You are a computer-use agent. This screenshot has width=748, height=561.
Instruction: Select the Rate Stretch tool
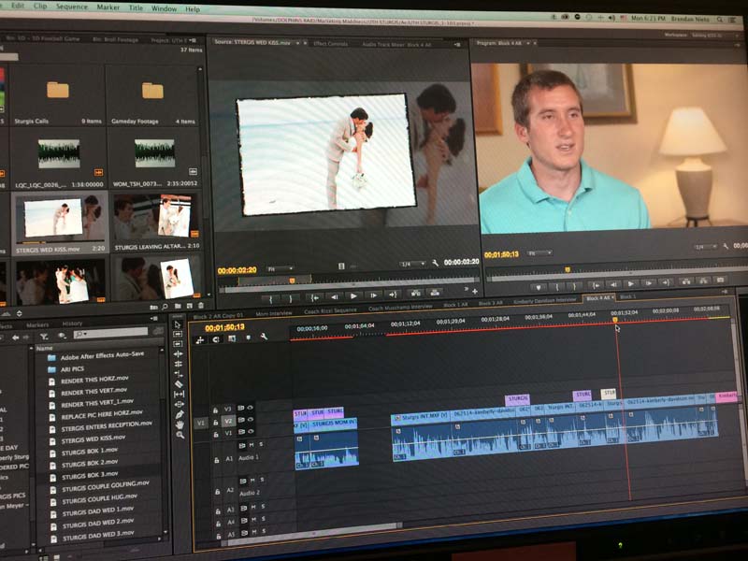(x=179, y=374)
